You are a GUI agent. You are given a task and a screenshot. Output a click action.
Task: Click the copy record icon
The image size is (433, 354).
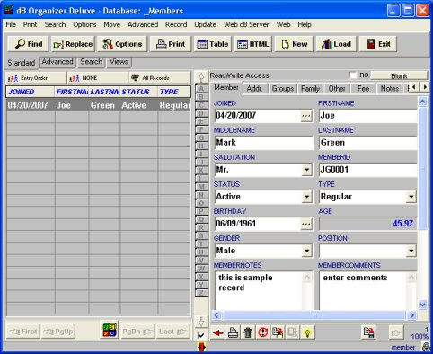pyautogui.click(x=278, y=332)
